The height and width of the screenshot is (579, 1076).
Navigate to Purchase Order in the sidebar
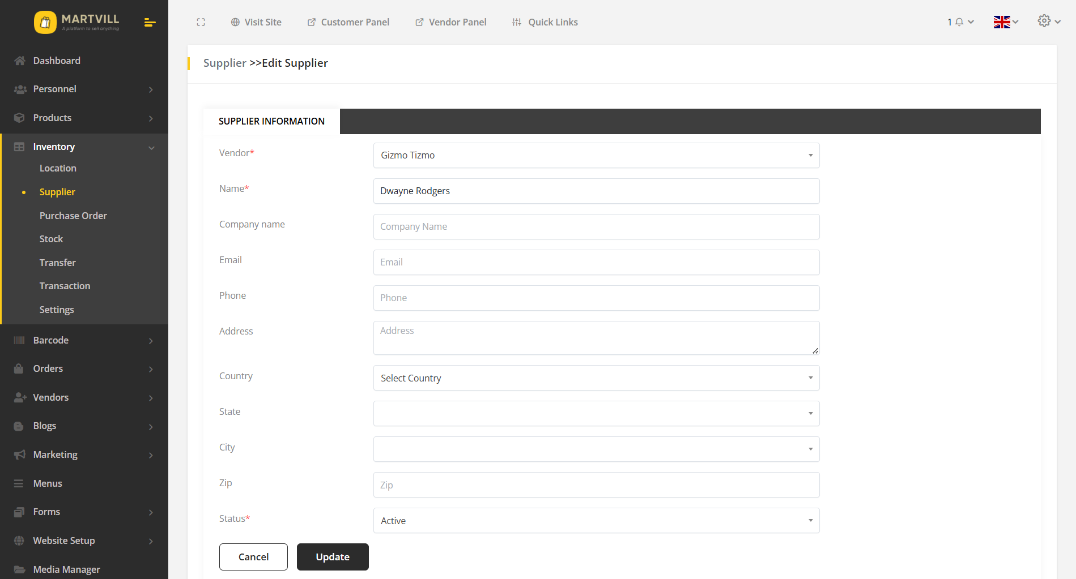73,215
